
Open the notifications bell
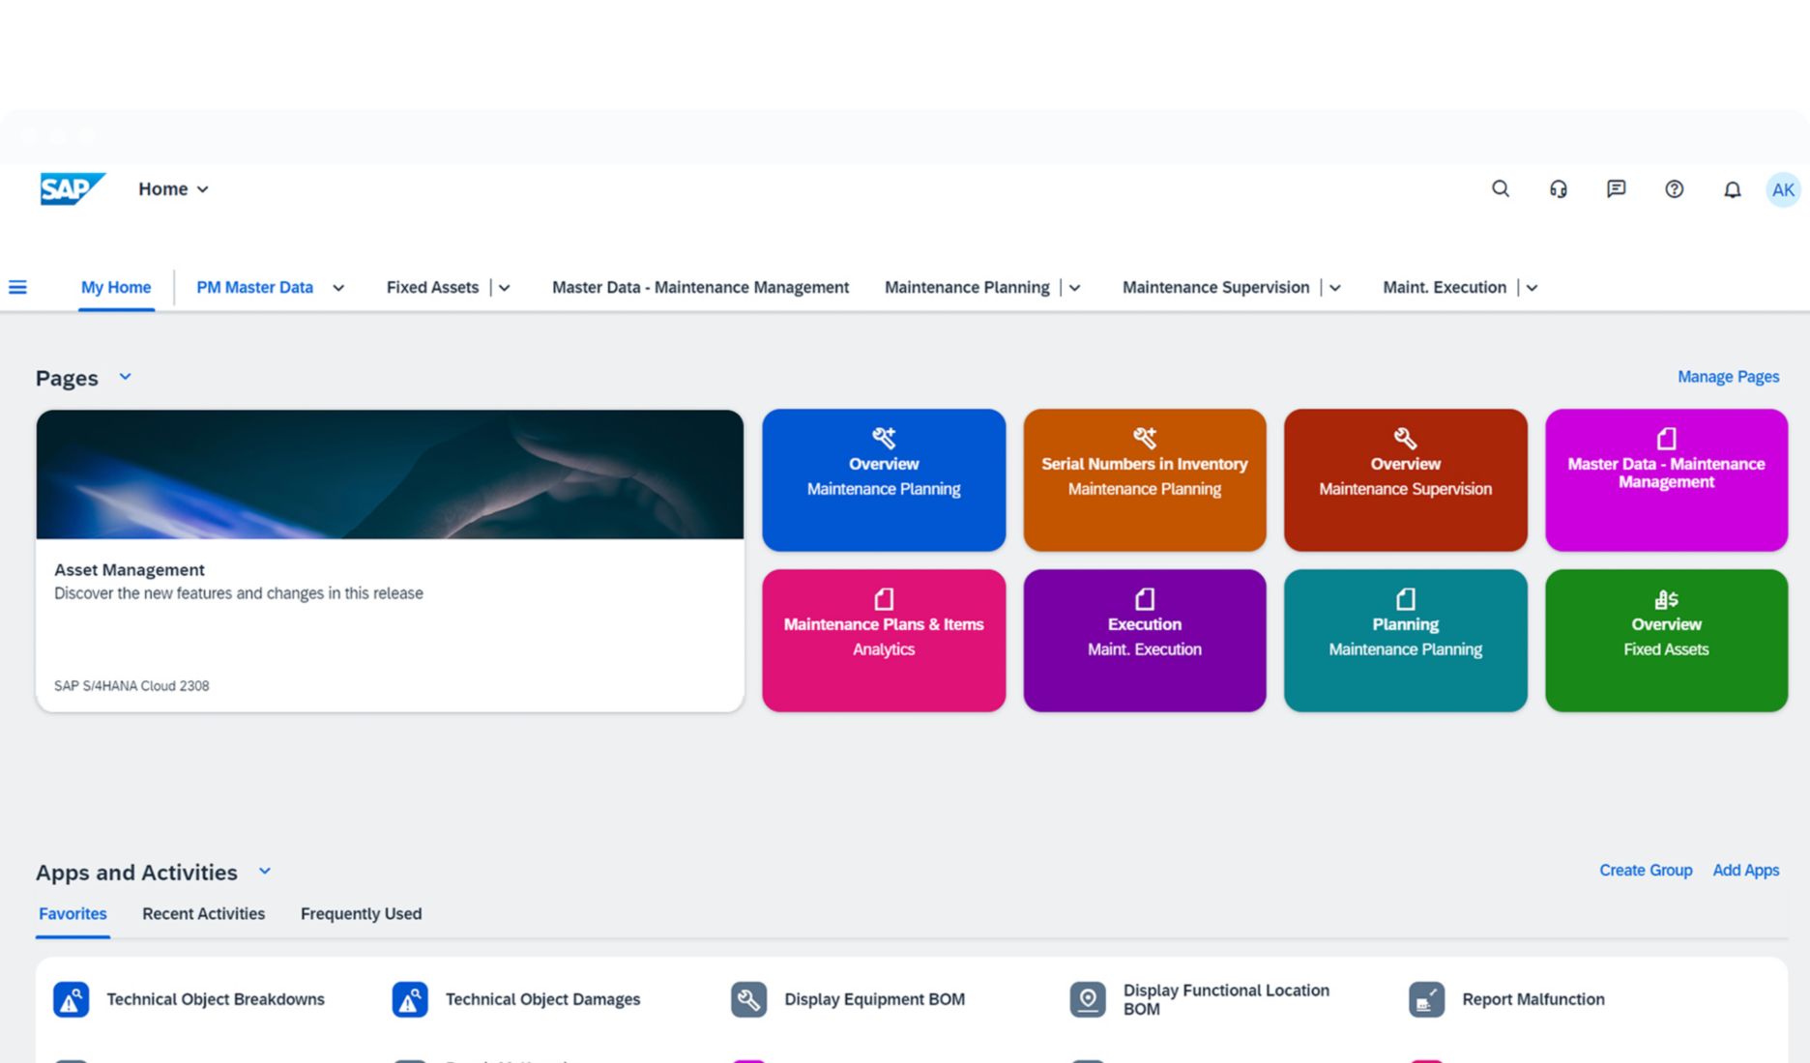pos(1732,190)
